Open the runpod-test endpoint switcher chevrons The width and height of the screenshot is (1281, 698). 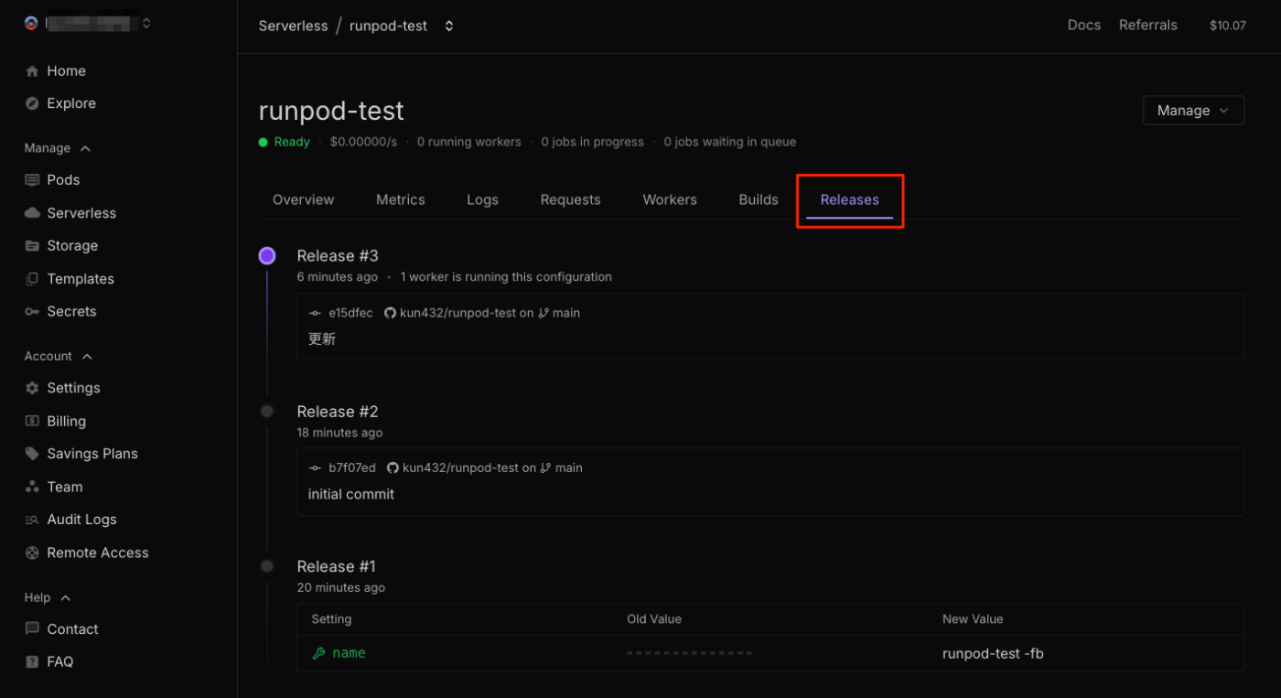(449, 26)
